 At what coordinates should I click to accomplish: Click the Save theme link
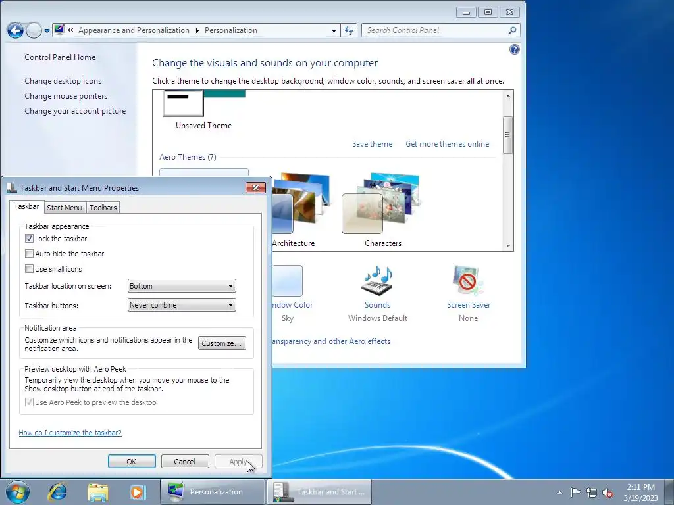tap(373, 144)
